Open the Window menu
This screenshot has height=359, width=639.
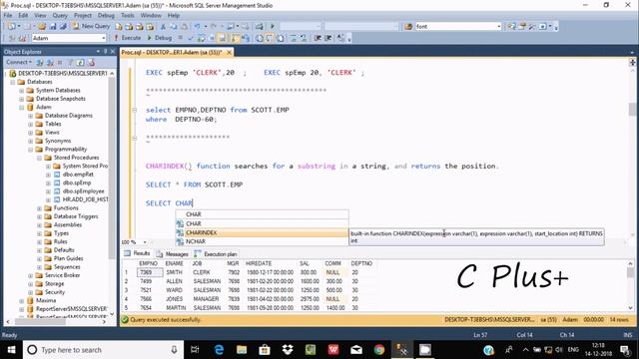[151, 15]
